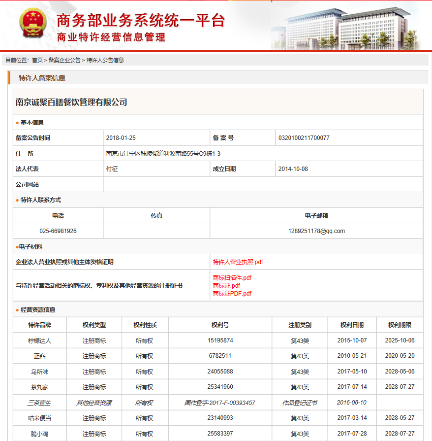
Task: Click the 权利期限 column header
Action: pyautogui.click(x=400, y=325)
